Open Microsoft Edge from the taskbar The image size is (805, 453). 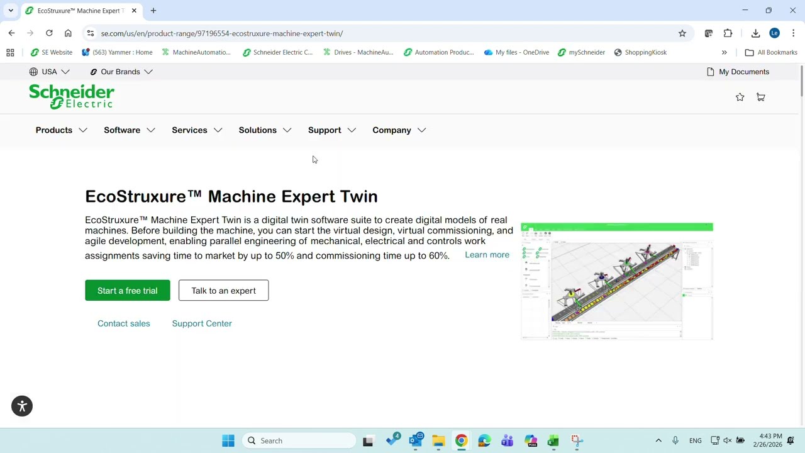[484, 440]
